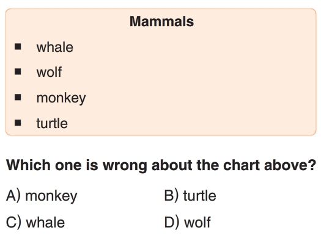Viewport: 321px width, 236px height.
Task: Click the Mammals chart heading
Action: 162,21
